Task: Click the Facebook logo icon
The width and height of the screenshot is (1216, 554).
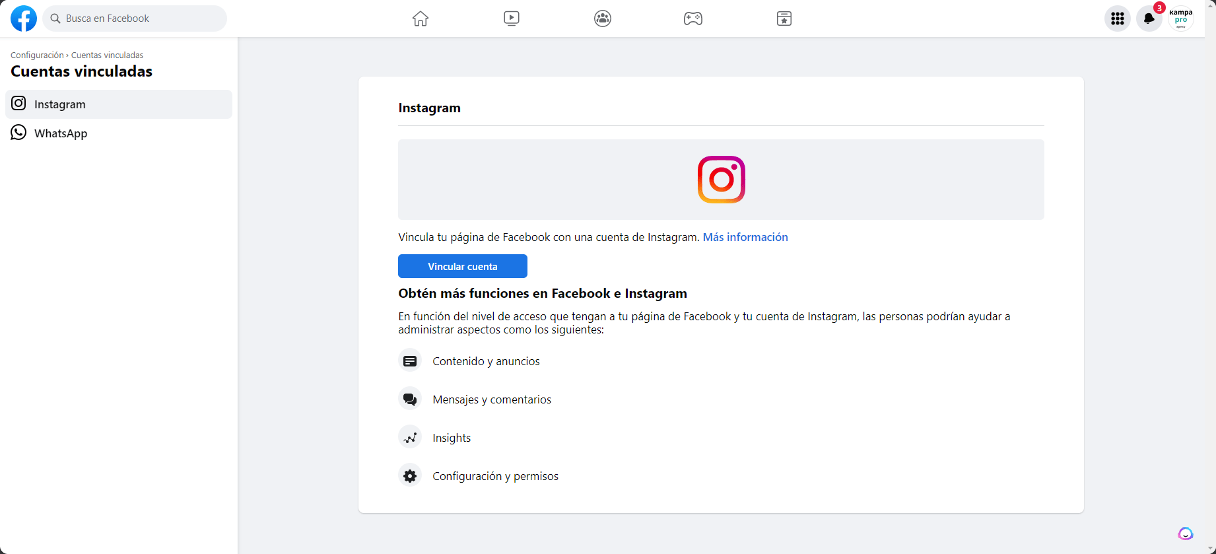Action: coord(24,18)
